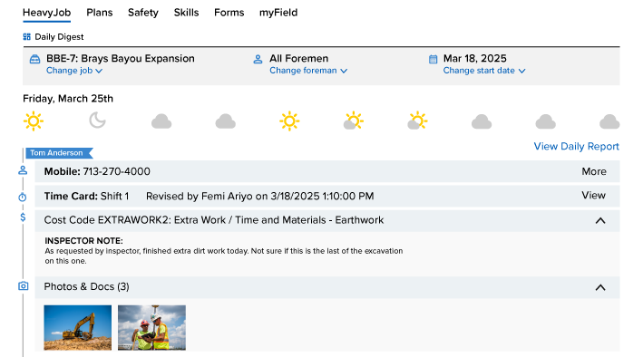Open the Change start date dropdown

pos(484,71)
